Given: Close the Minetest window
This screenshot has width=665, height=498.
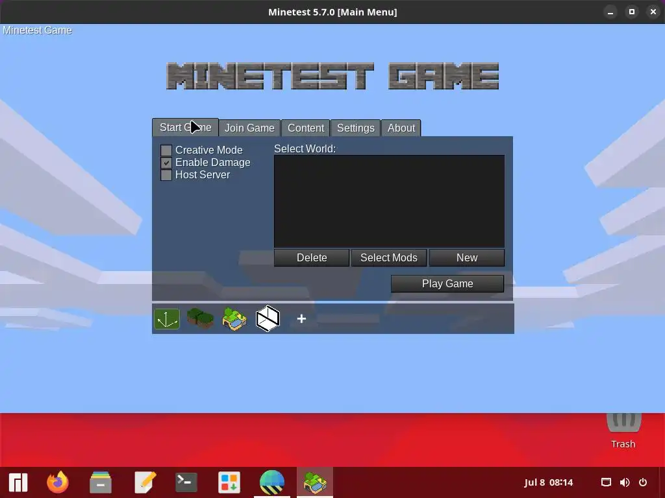Looking at the screenshot, I should [x=653, y=12].
